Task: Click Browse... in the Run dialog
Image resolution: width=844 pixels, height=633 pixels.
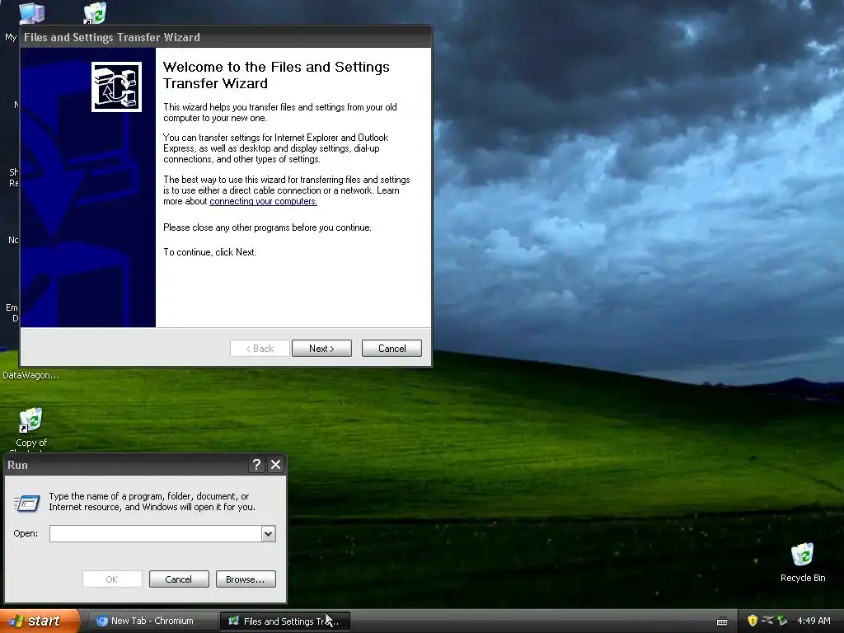Action: click(x=246, y=579)
